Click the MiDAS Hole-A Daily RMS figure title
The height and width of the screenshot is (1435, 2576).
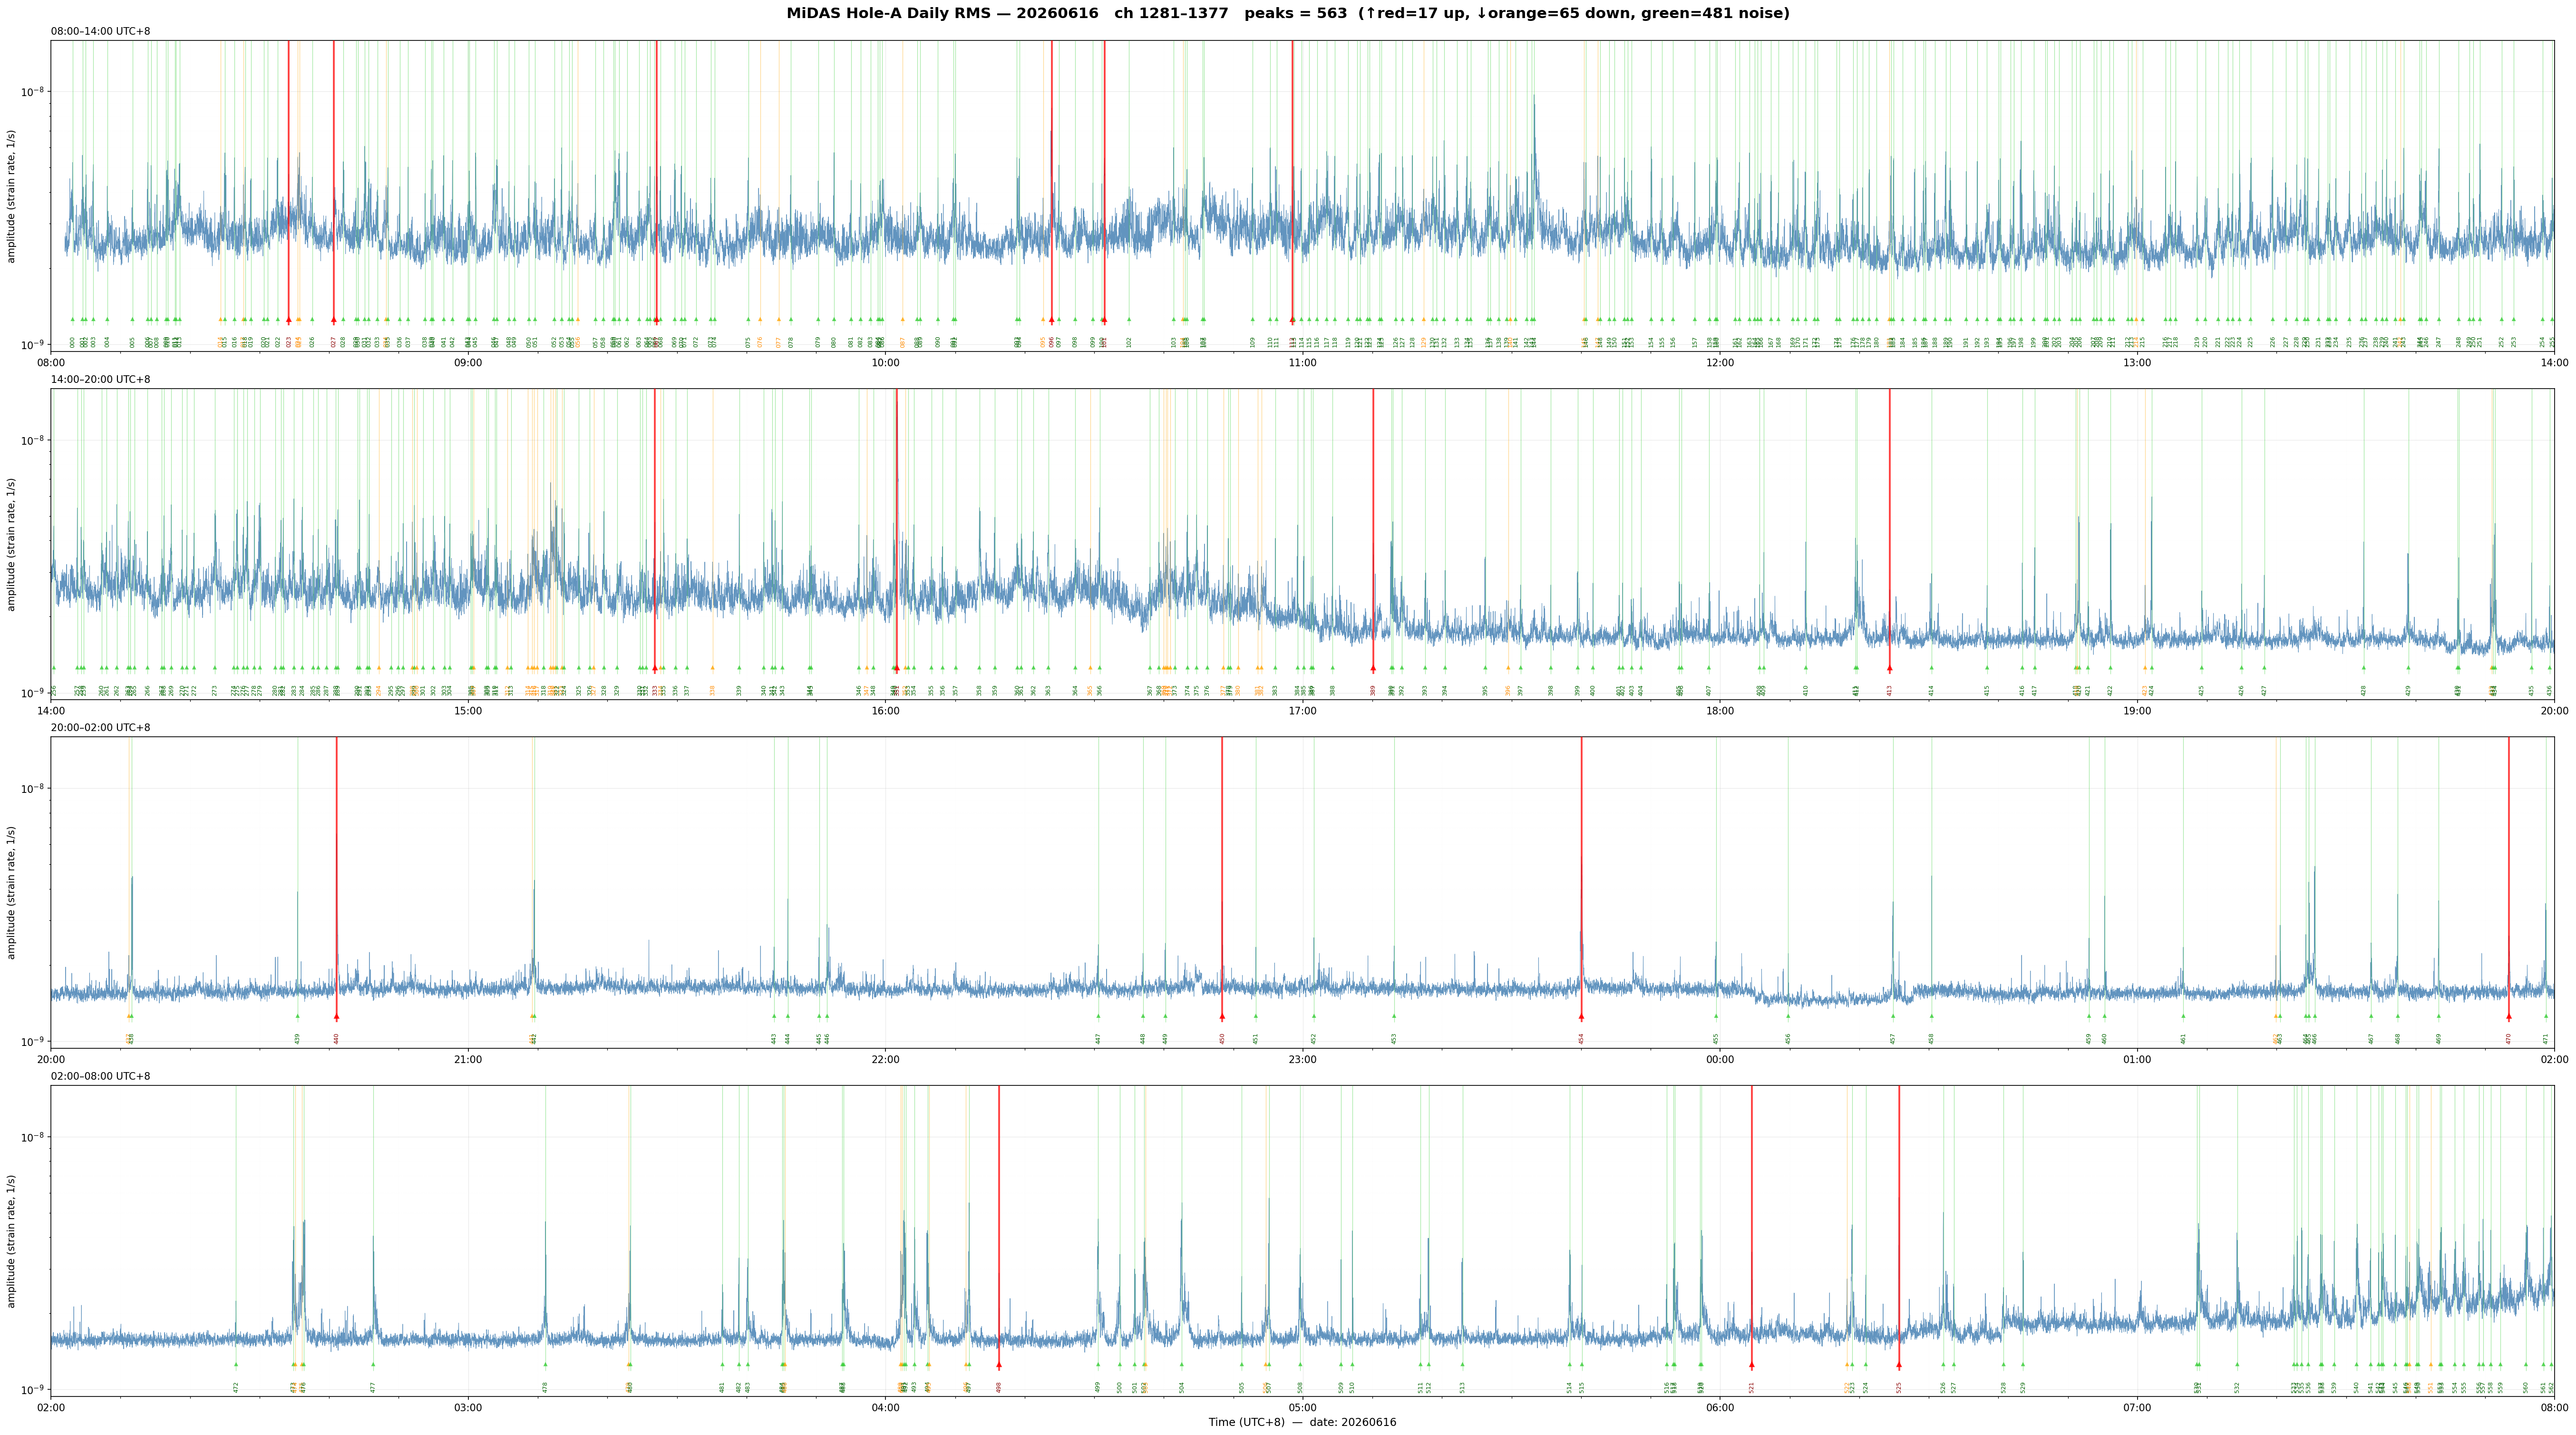pos(1288,13)
